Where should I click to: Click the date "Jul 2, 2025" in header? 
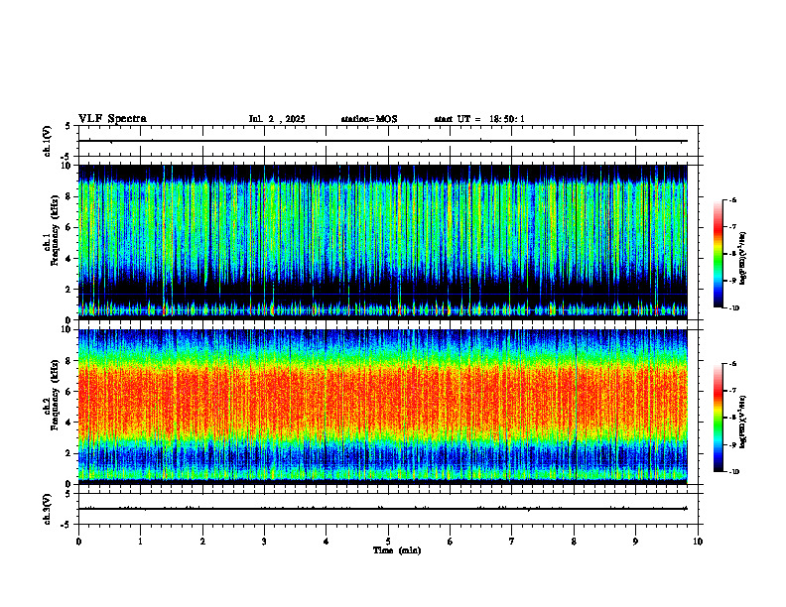(277, 119)
